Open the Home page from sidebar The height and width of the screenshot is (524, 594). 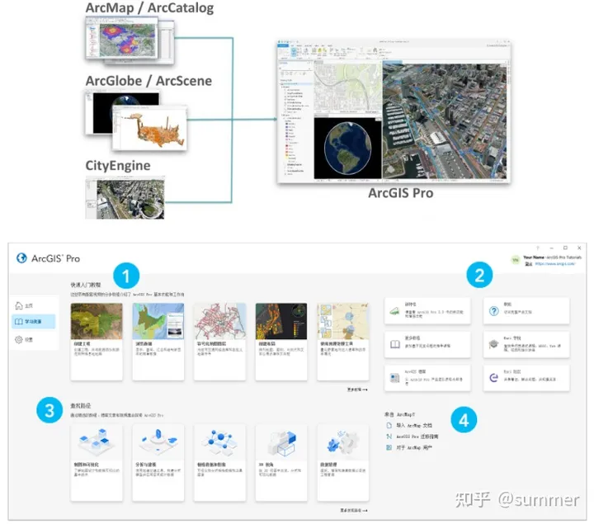[x=24, y=305]
